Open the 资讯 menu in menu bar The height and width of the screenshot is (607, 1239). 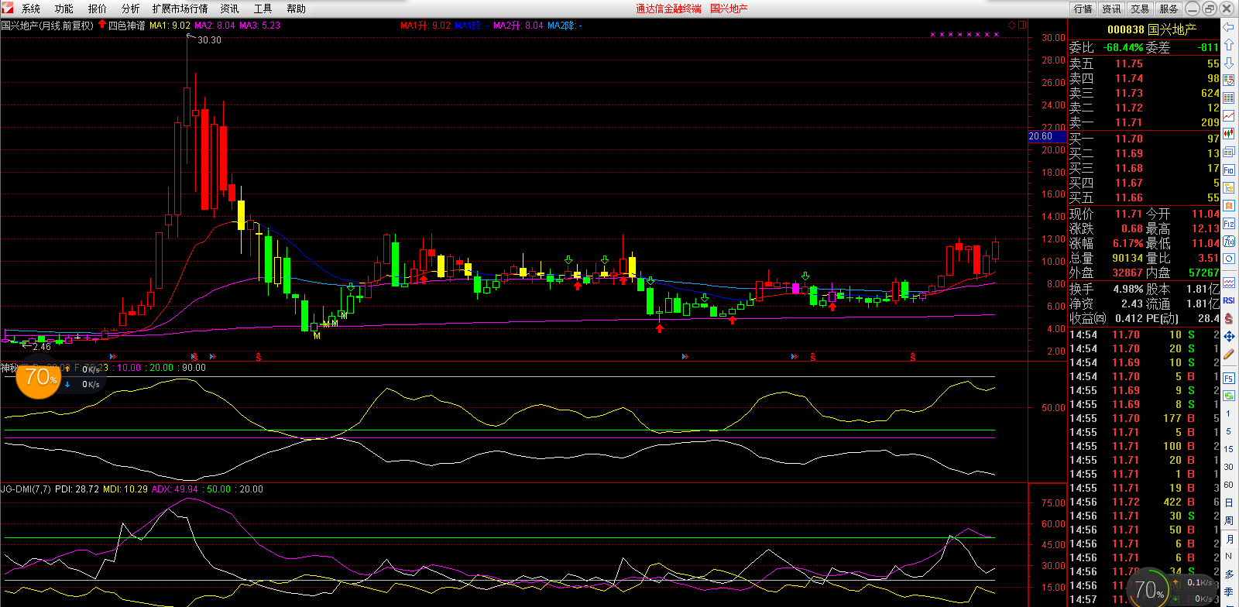tap(230, 9)
